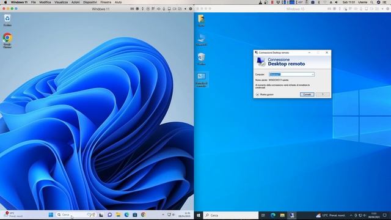Open Utente user menu in macOS menu bar
This screenshot has width=391, height=220.
point(362,2)
